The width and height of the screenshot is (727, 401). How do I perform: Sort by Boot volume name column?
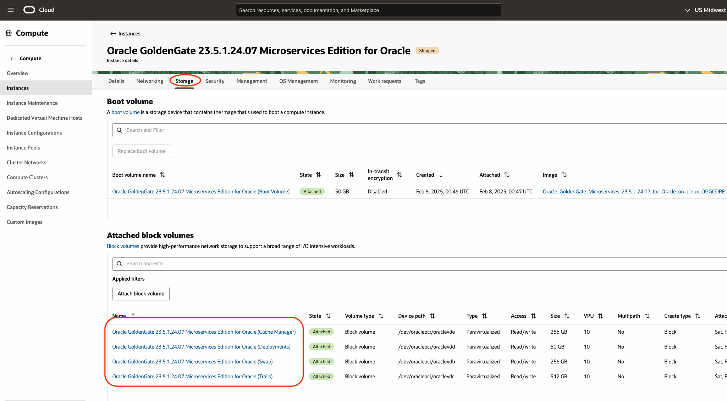point(163,175)
